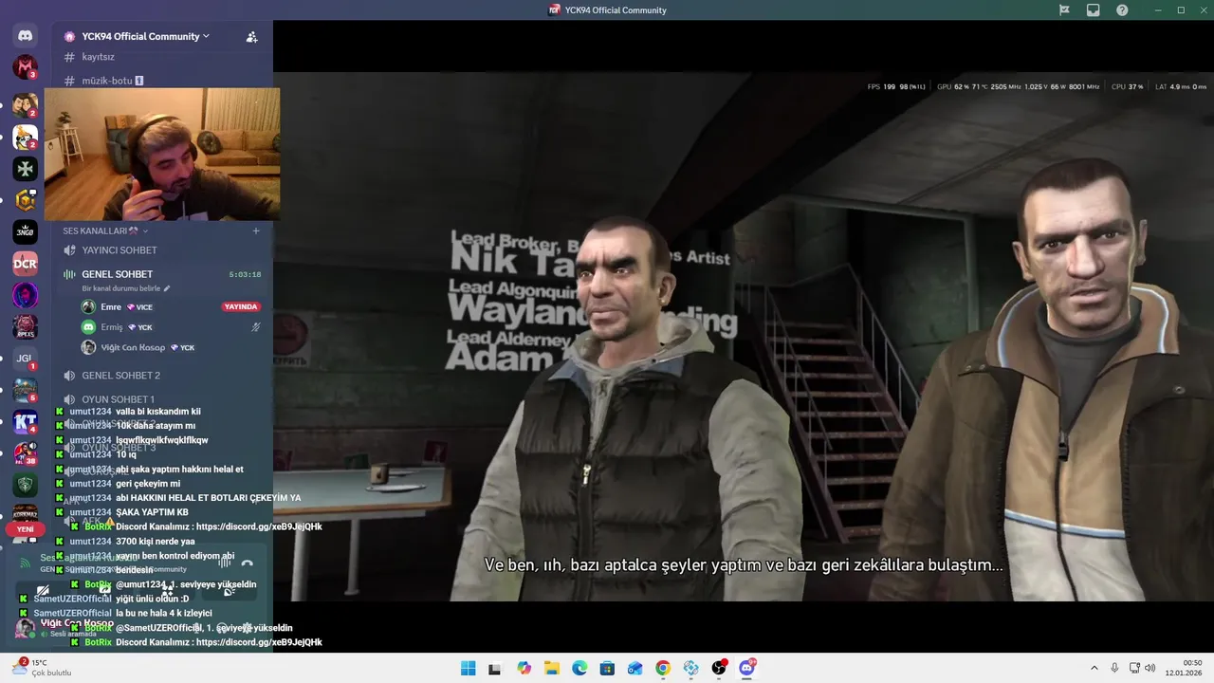Open the red M server icon
The image size is (1214, 683).
(26, 67)
